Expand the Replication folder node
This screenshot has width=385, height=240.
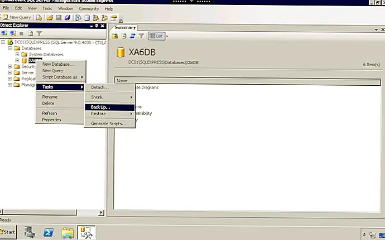click(x=10, y=79)
